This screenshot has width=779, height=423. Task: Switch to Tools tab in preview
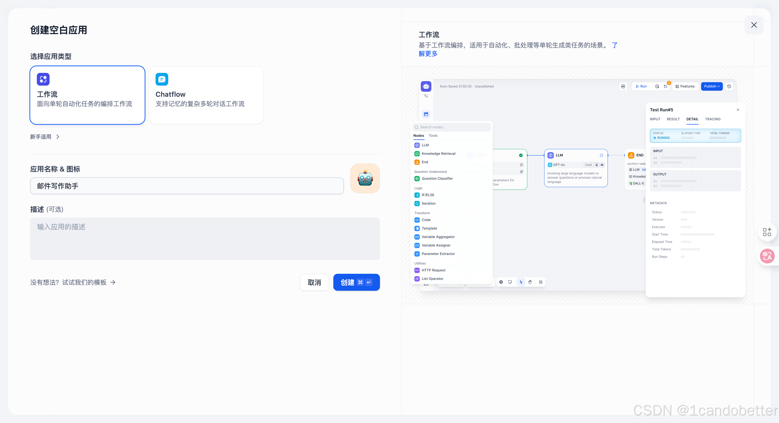tap(433, 135)
